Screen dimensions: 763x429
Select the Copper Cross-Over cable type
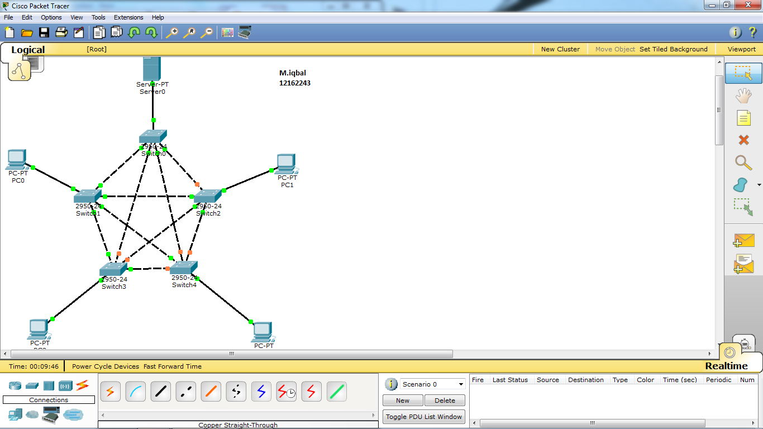click(x=185, y=391)
